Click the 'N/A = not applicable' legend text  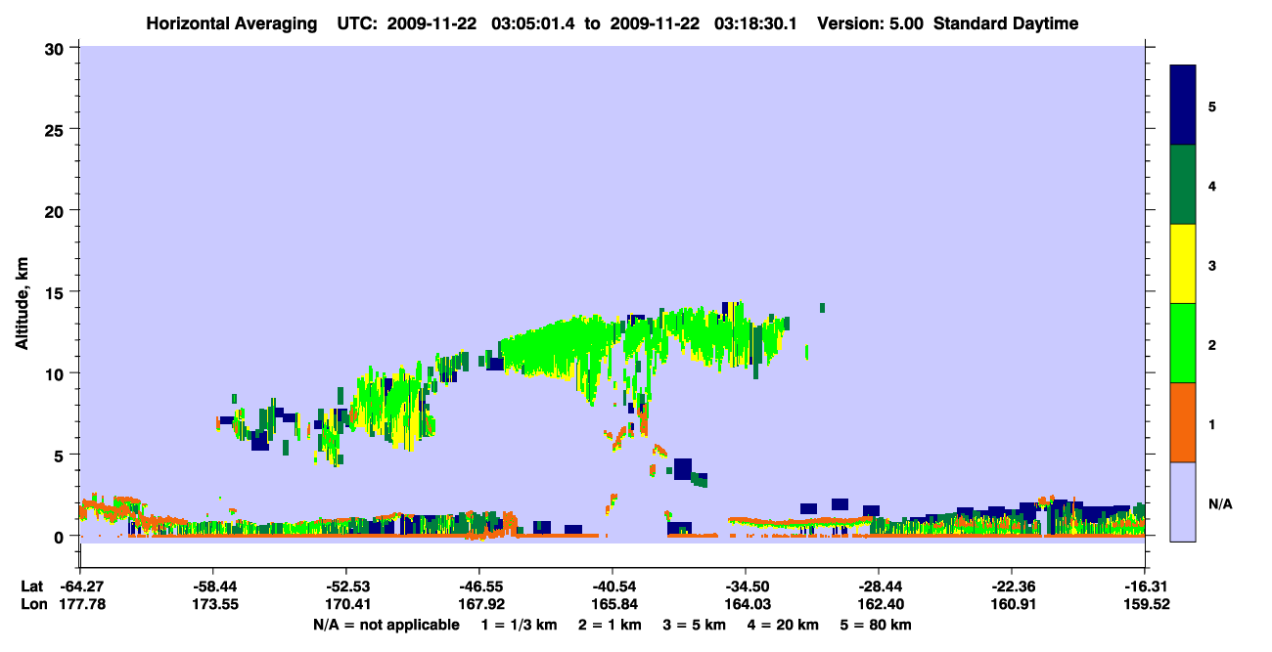(386, 625)
